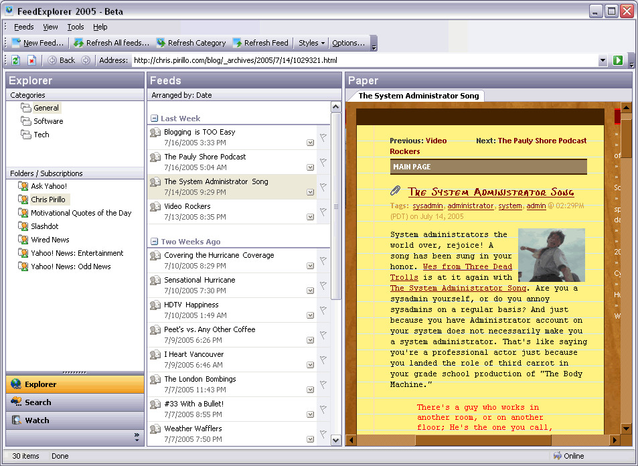Click the Wired News feed icon
Viewport: 638px width, 466px height.
click(23, 240)
